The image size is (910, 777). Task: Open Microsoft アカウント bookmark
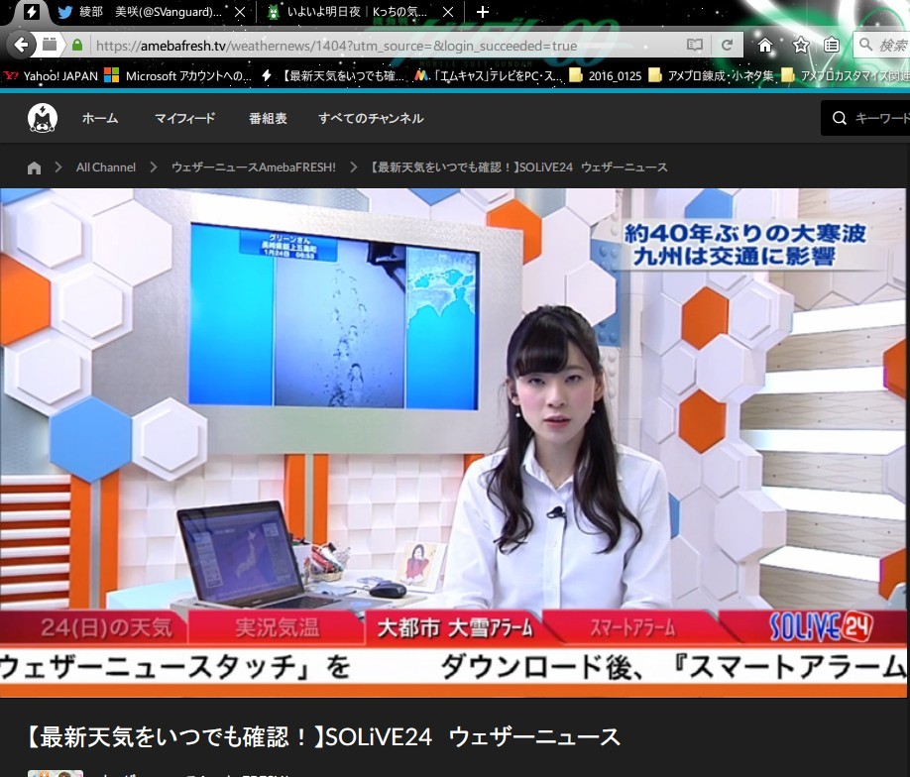click(x=177, y=76)
